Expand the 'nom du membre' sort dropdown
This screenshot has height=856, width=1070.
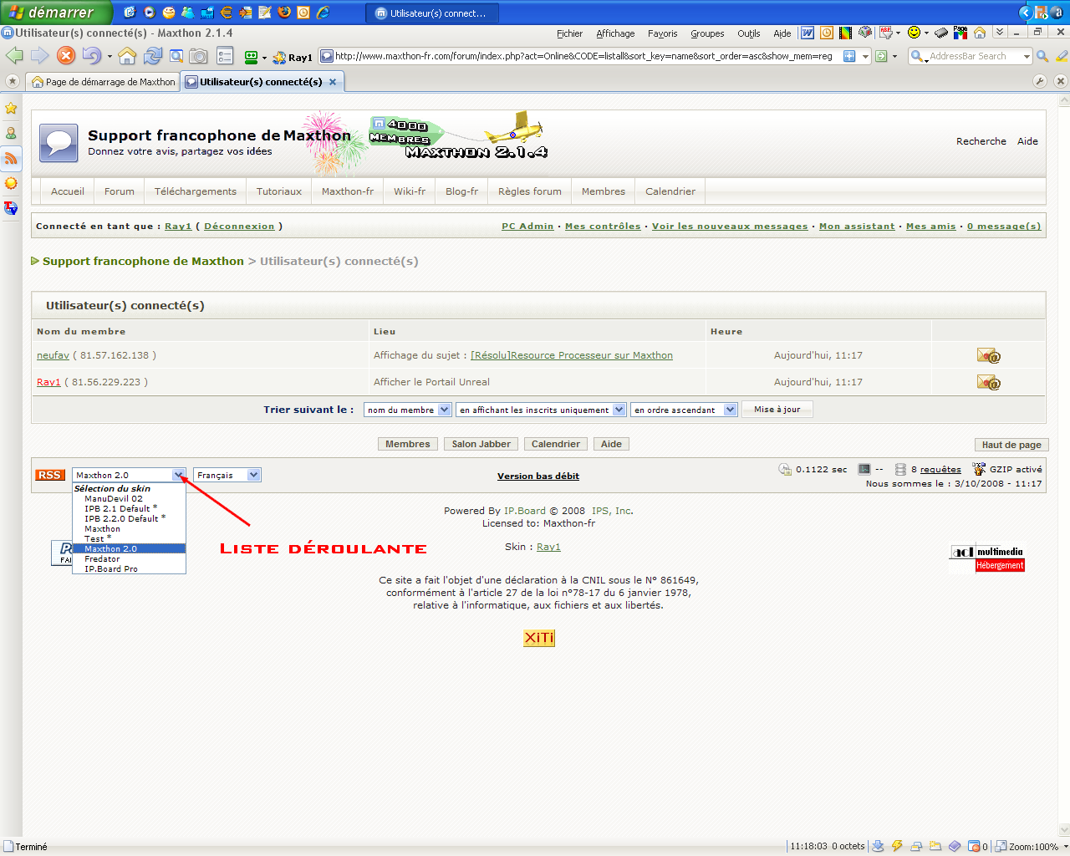click(x=445, y=410)
